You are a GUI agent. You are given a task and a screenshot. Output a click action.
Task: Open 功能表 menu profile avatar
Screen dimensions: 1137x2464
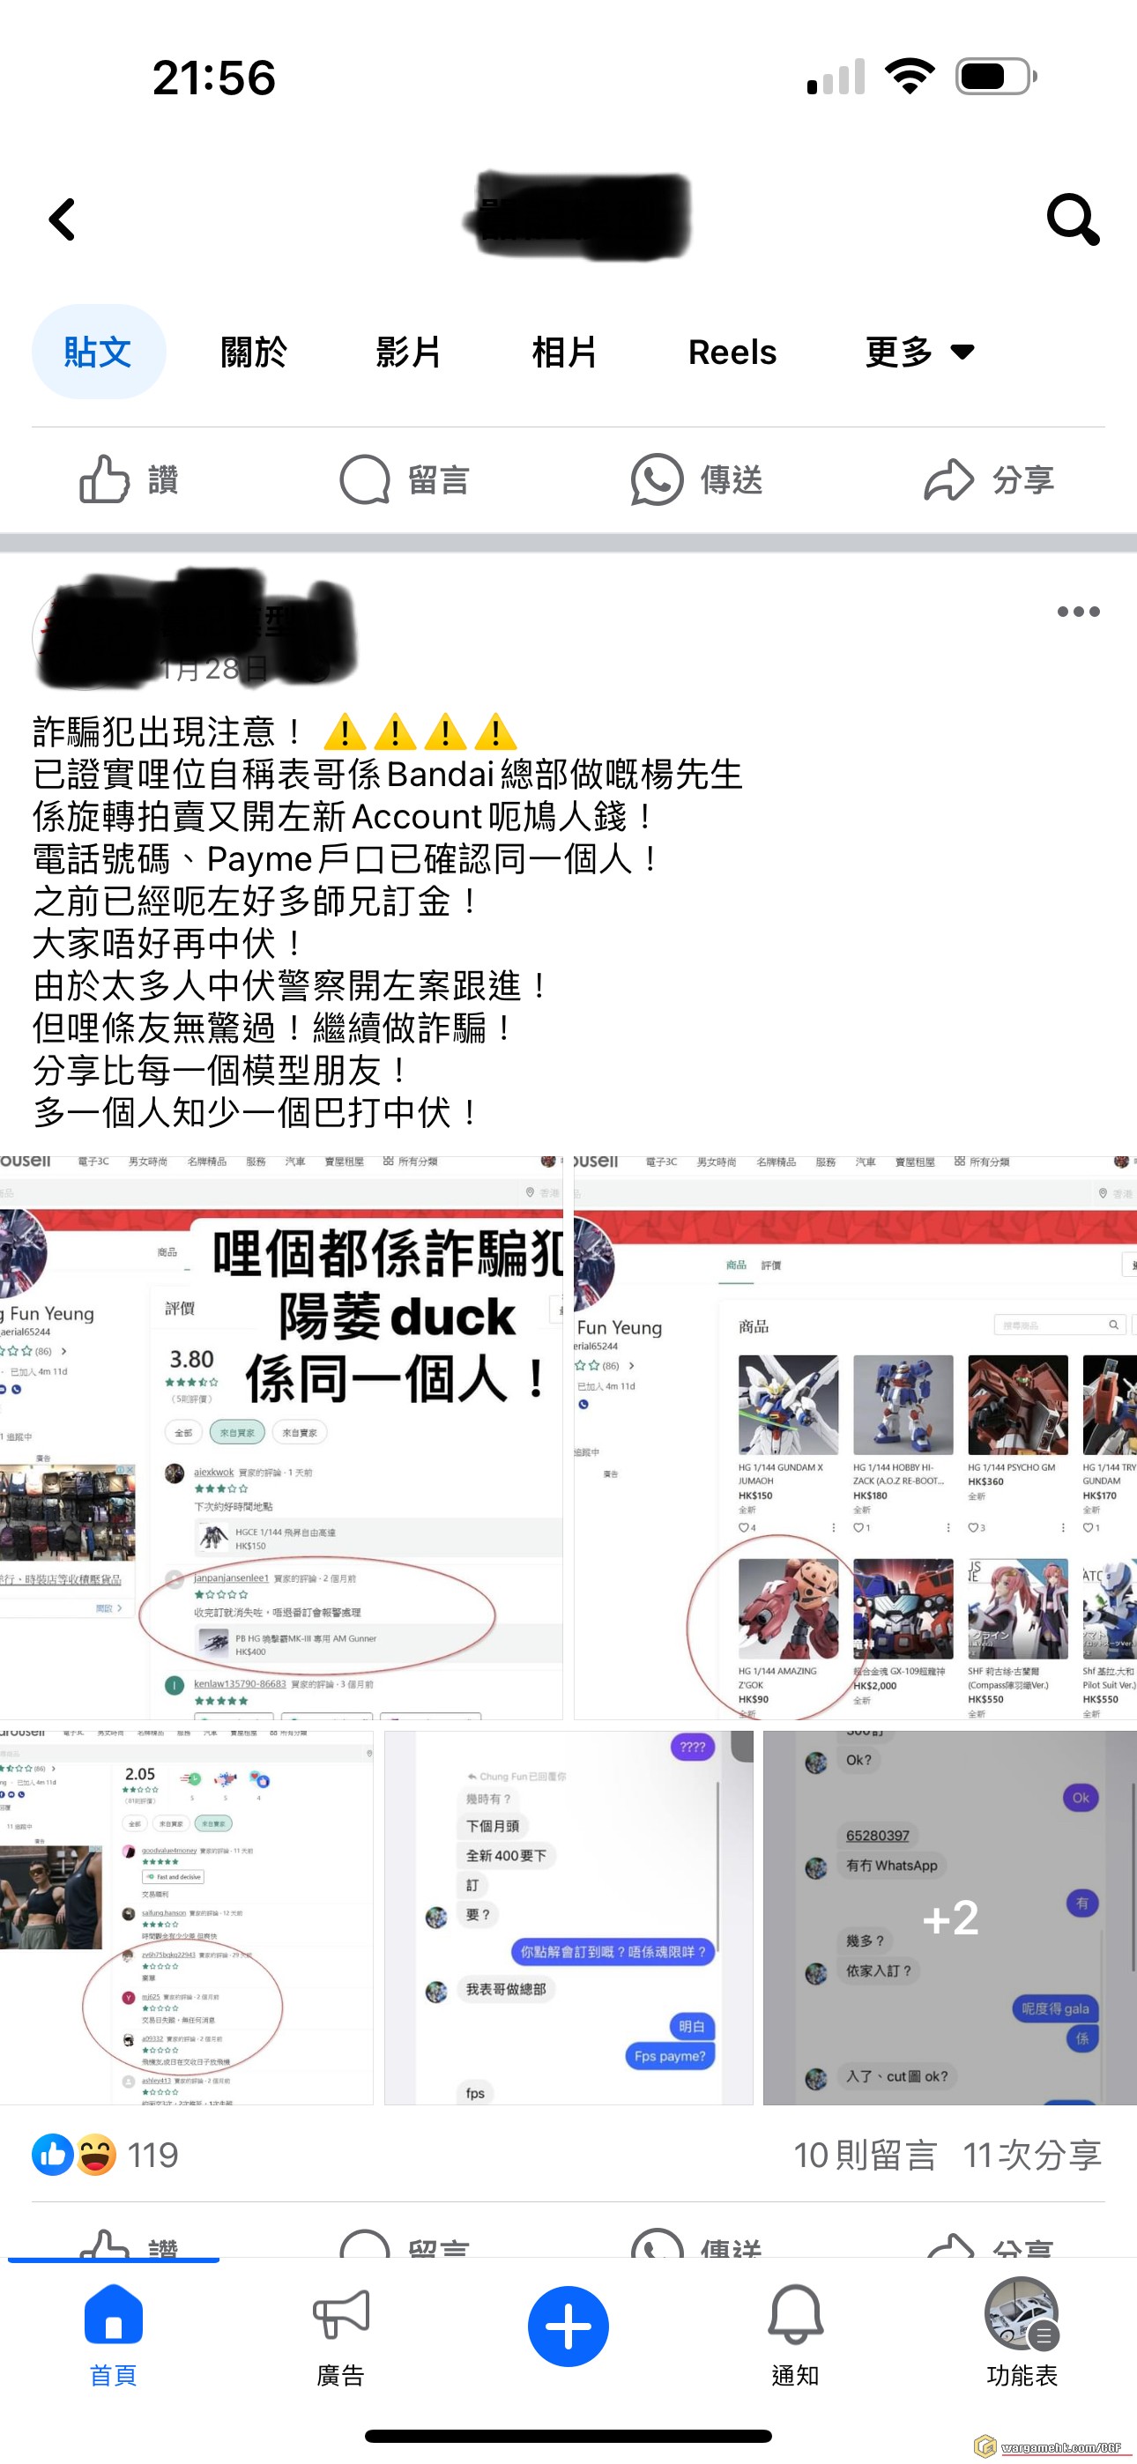[1022, 2316]
